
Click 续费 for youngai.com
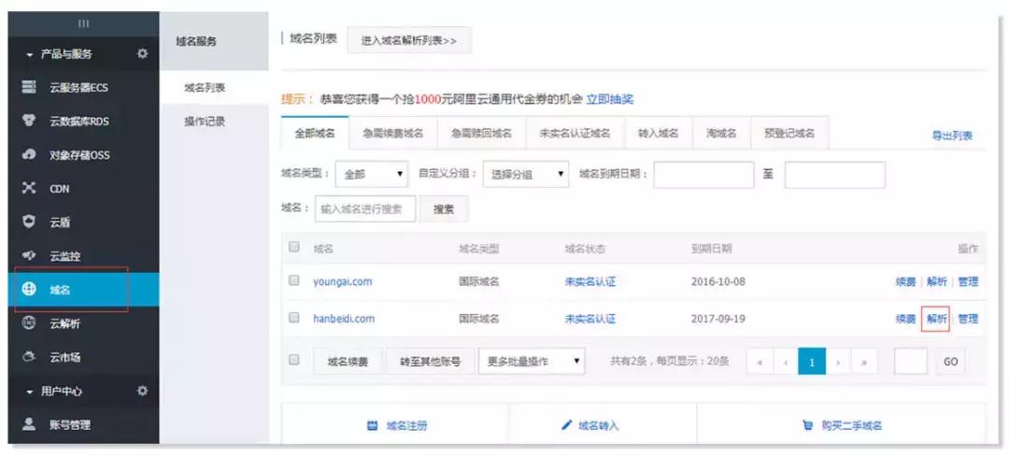point(906,281)
